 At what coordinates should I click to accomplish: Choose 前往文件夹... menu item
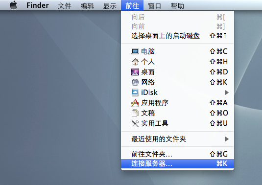pyautogui.click(x=177, y=154)
